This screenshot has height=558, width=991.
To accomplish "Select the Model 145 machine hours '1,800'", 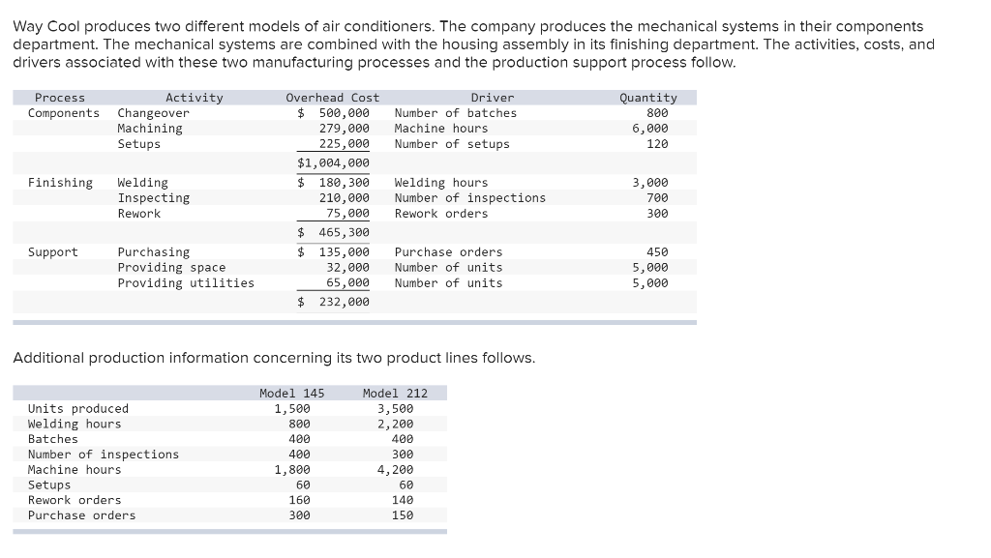I will [x=292, y=470].
